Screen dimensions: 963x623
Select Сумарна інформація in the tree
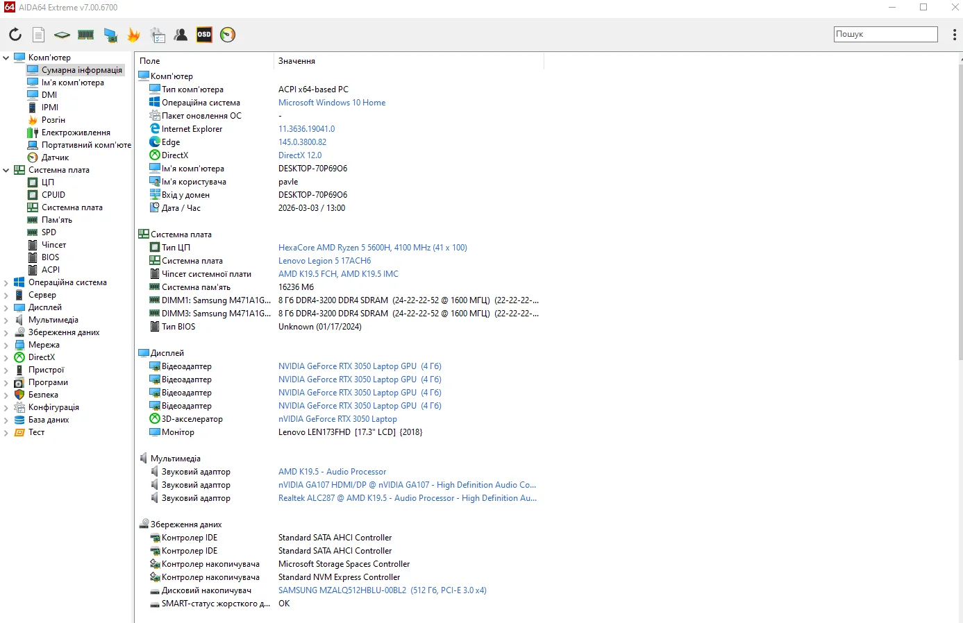(x=82, y=70)
